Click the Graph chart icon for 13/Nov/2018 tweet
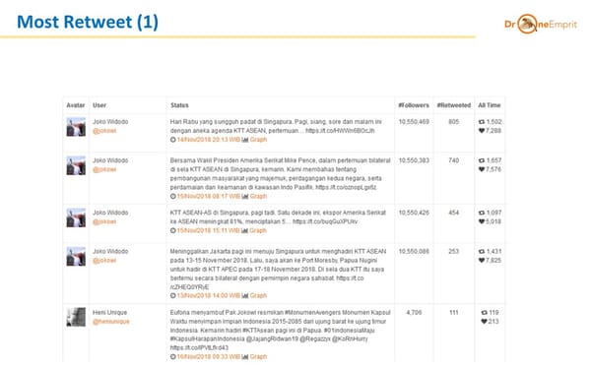Viewport: 591px width, 369px height. point(245,296)
